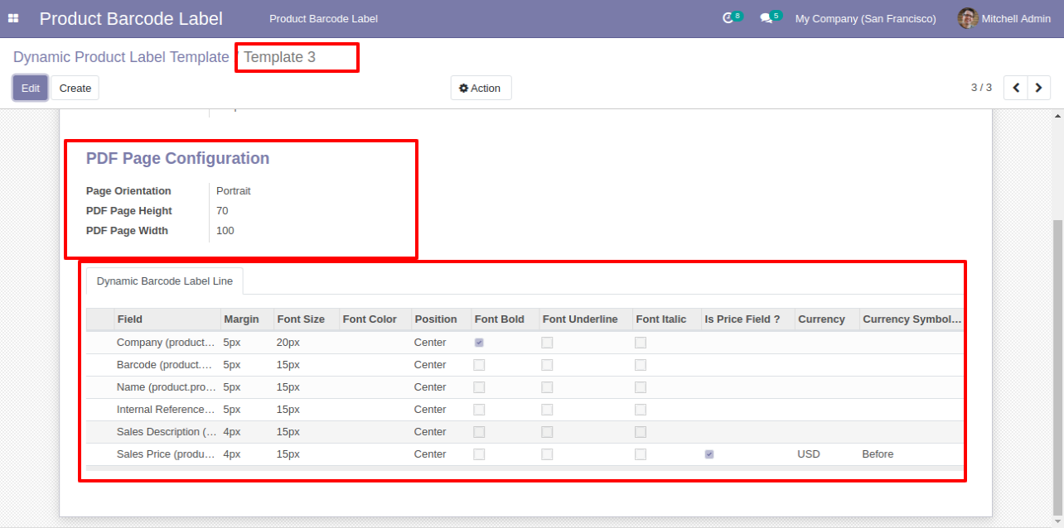1064x528 pixels.
Task: Click the PDF Page Configuration heading
Action: [x=177, y=158]
